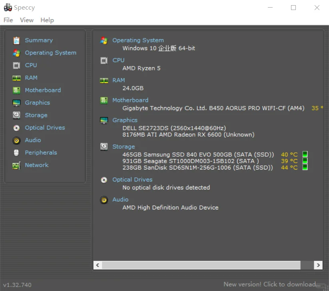The height and width of the screenshot is (291, 329).
Task: Open the View menu
Action: pos(27,20)
